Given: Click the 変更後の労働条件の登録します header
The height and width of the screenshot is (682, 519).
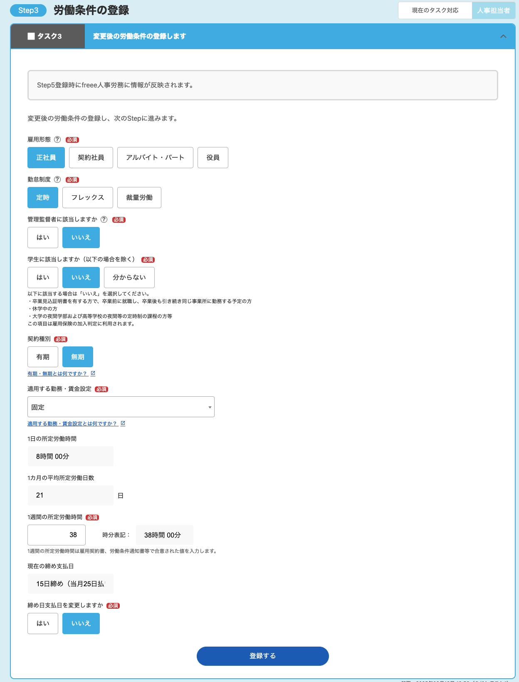Looking at the screenshot, I should pos(139,36).
